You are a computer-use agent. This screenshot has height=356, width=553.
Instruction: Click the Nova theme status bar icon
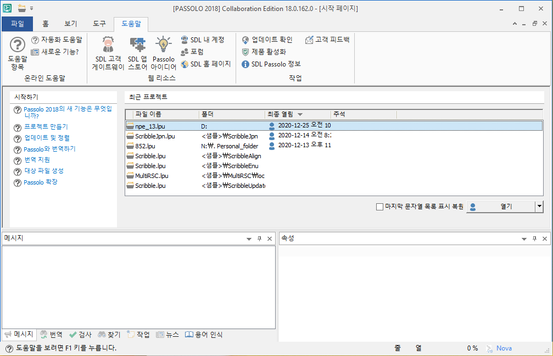tap(489, 349)
